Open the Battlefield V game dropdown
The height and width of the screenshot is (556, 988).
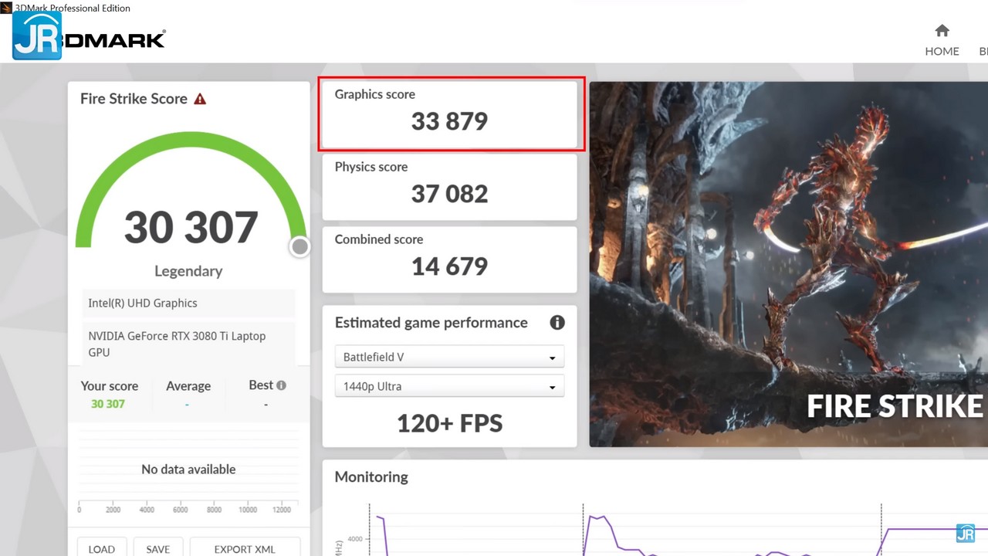449,358
